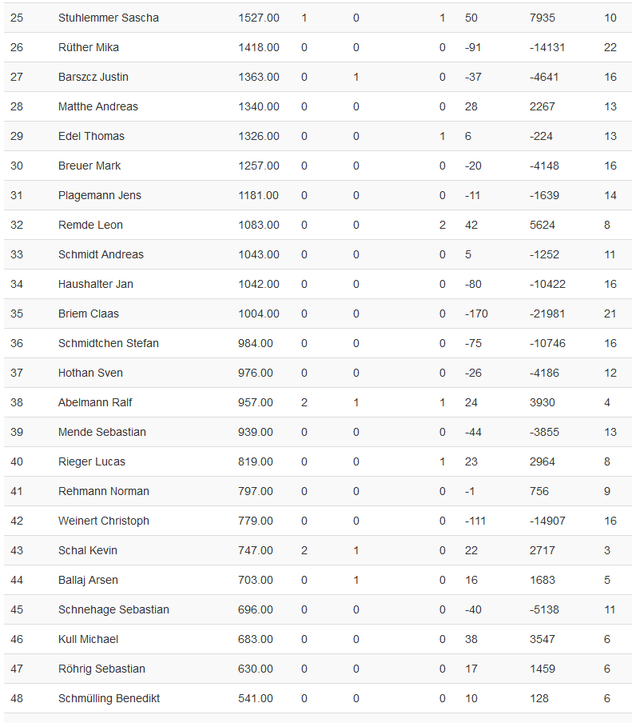Select the name Barszcz Justin

point(93,77)
